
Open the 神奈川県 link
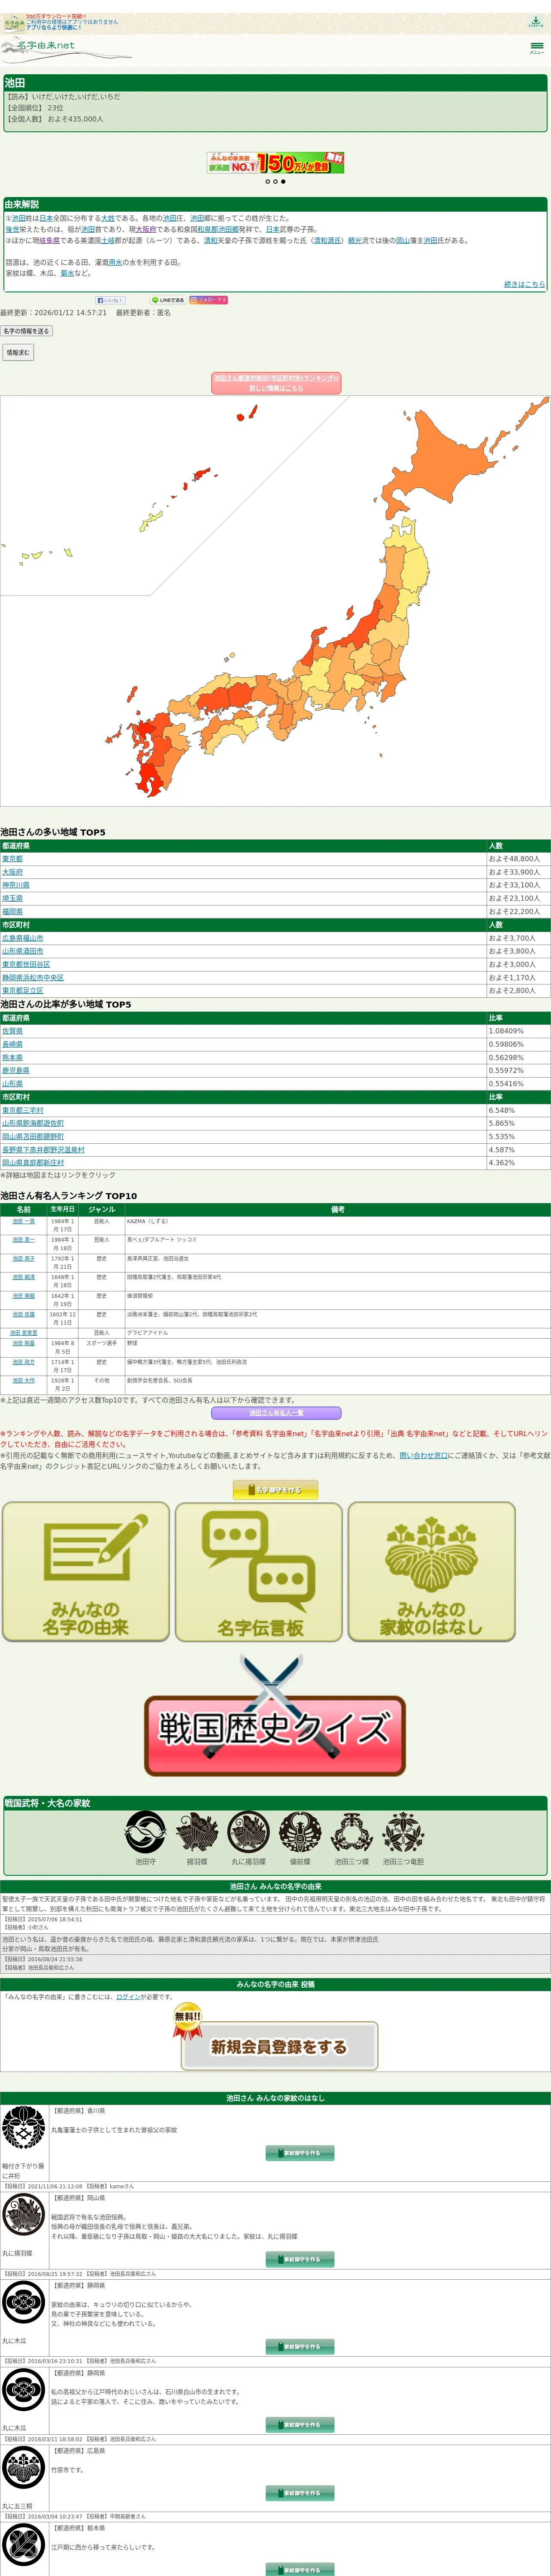point(16,885)
